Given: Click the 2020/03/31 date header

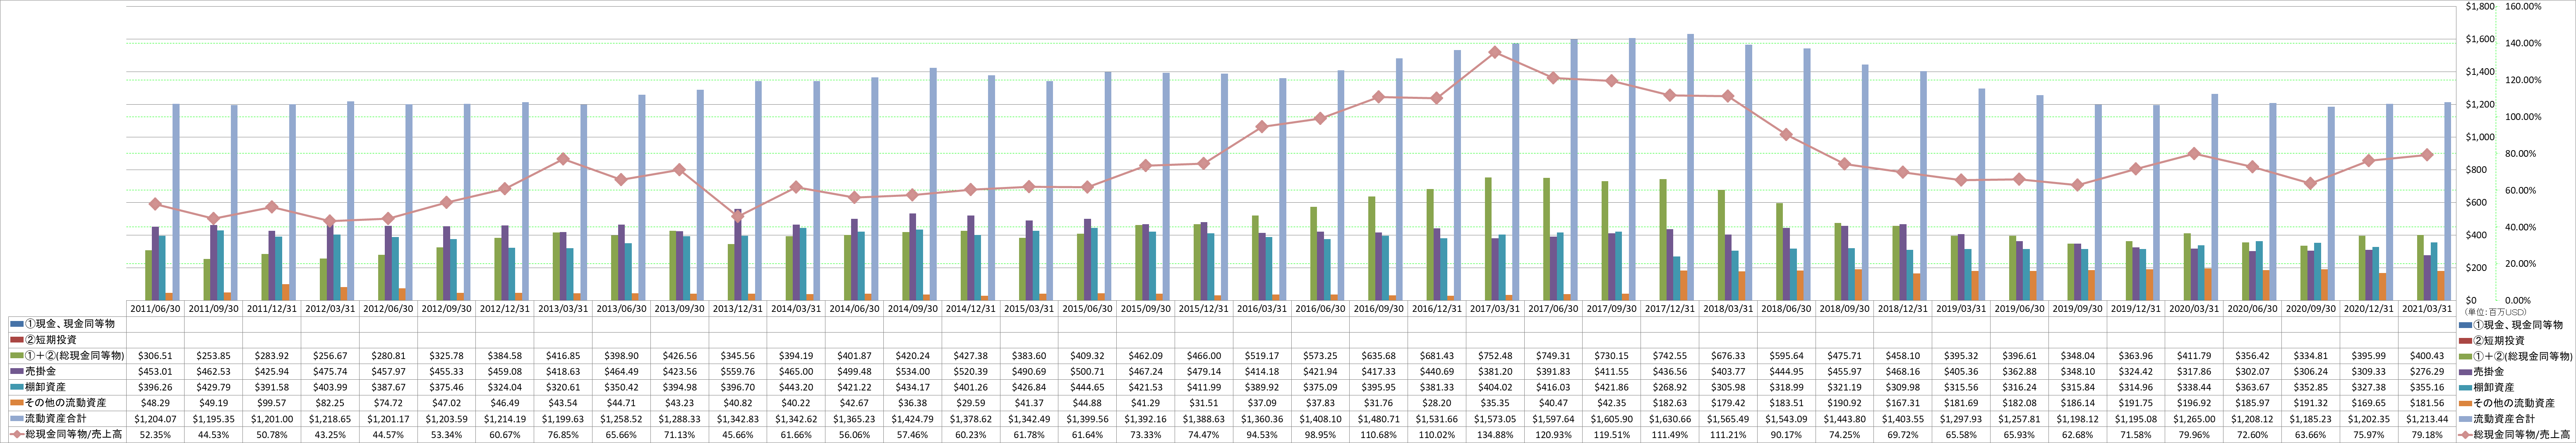Looking at the screenshot, I should point(2194,309).
